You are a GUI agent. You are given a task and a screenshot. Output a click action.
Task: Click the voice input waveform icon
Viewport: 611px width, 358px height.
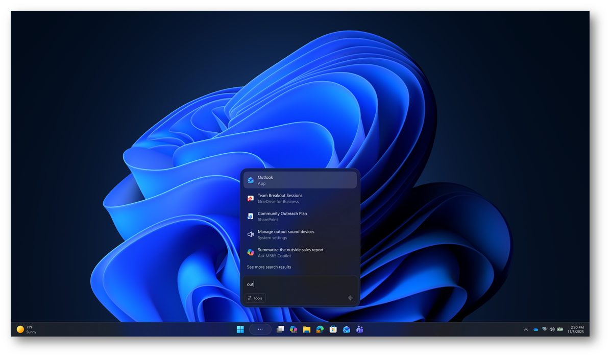point(351,298)
